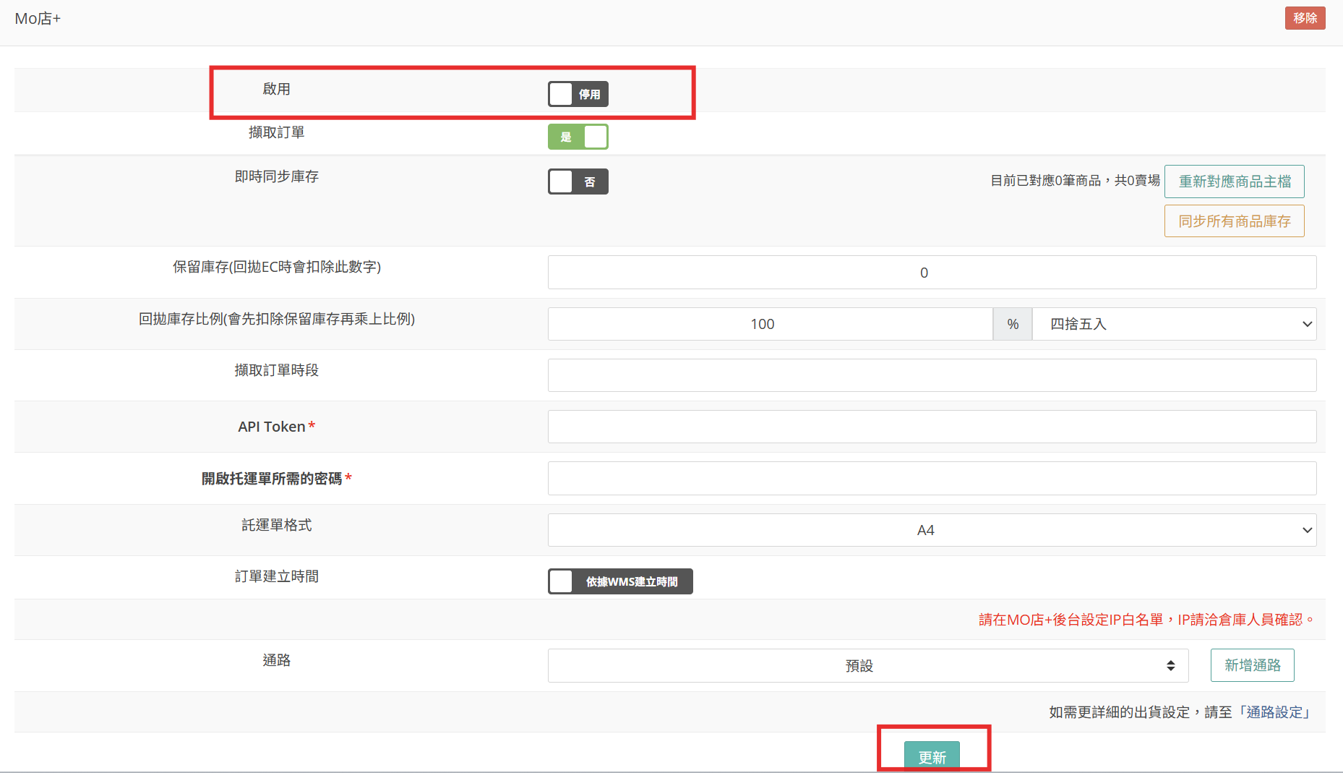Screen dimensions: 1343x773
Task: Click the Mo店+ panel header title
Action: tap(38, 19)
